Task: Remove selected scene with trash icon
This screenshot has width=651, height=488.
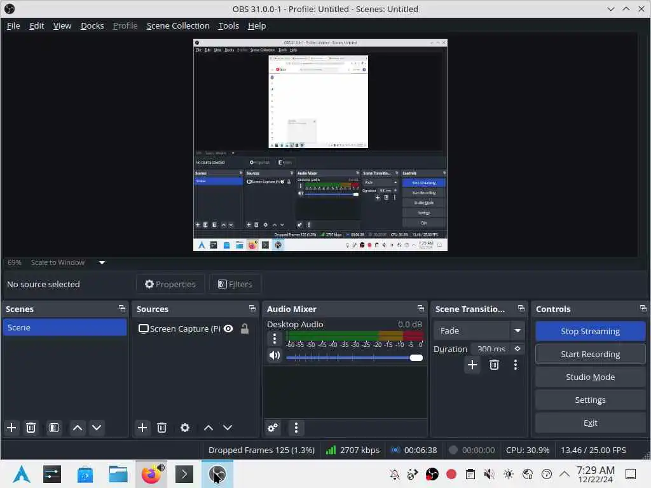Action: click(31, 428)
